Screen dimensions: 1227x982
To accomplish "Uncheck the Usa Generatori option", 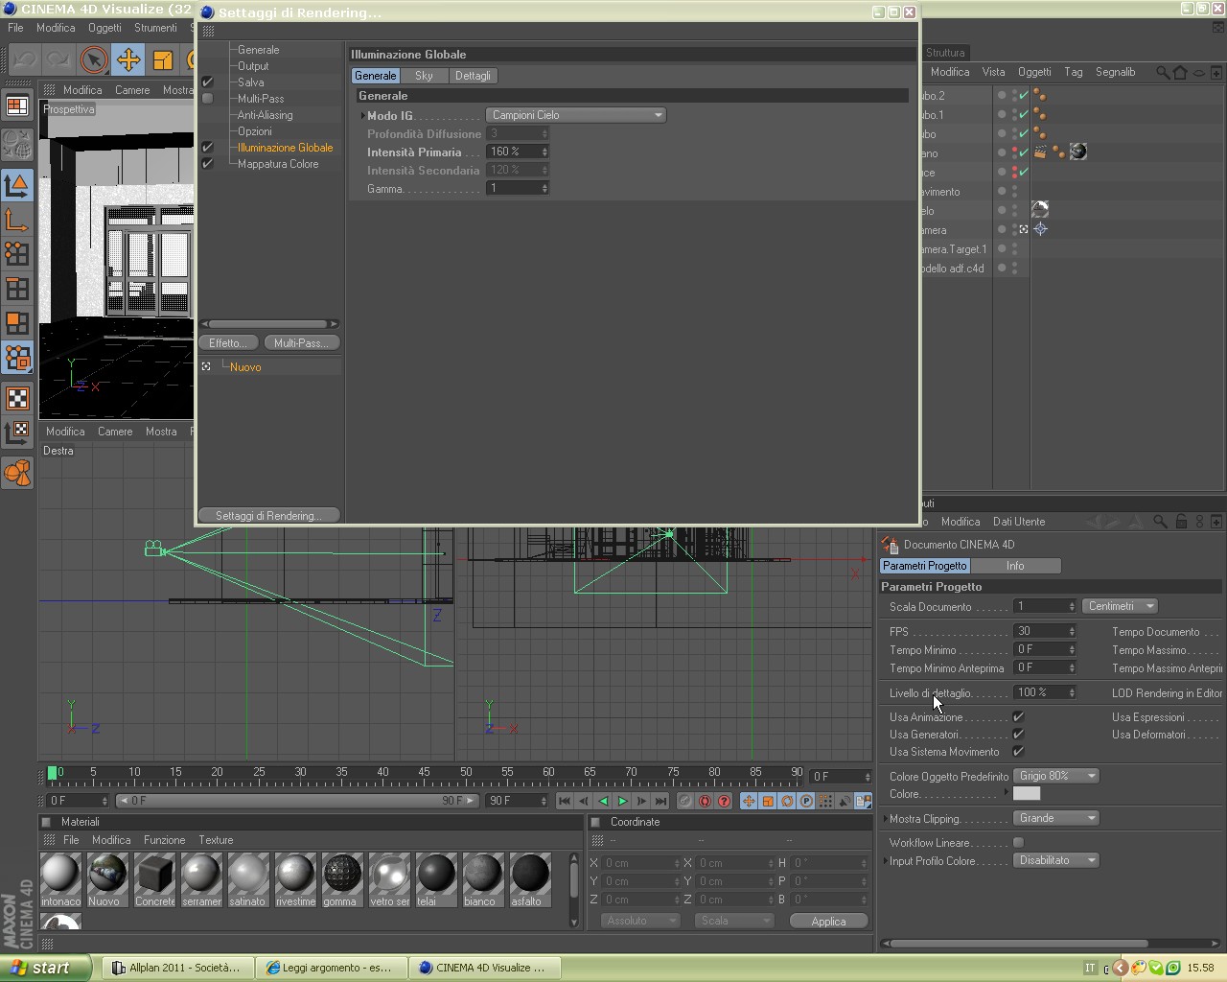I will point(1018,735).
